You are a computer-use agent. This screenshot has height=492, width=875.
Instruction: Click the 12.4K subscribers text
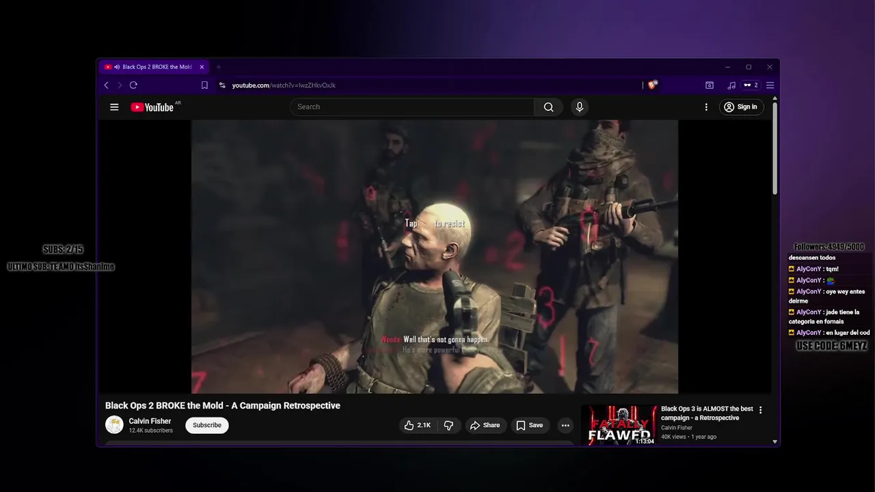pyautogui.click(x=150, y=430)
